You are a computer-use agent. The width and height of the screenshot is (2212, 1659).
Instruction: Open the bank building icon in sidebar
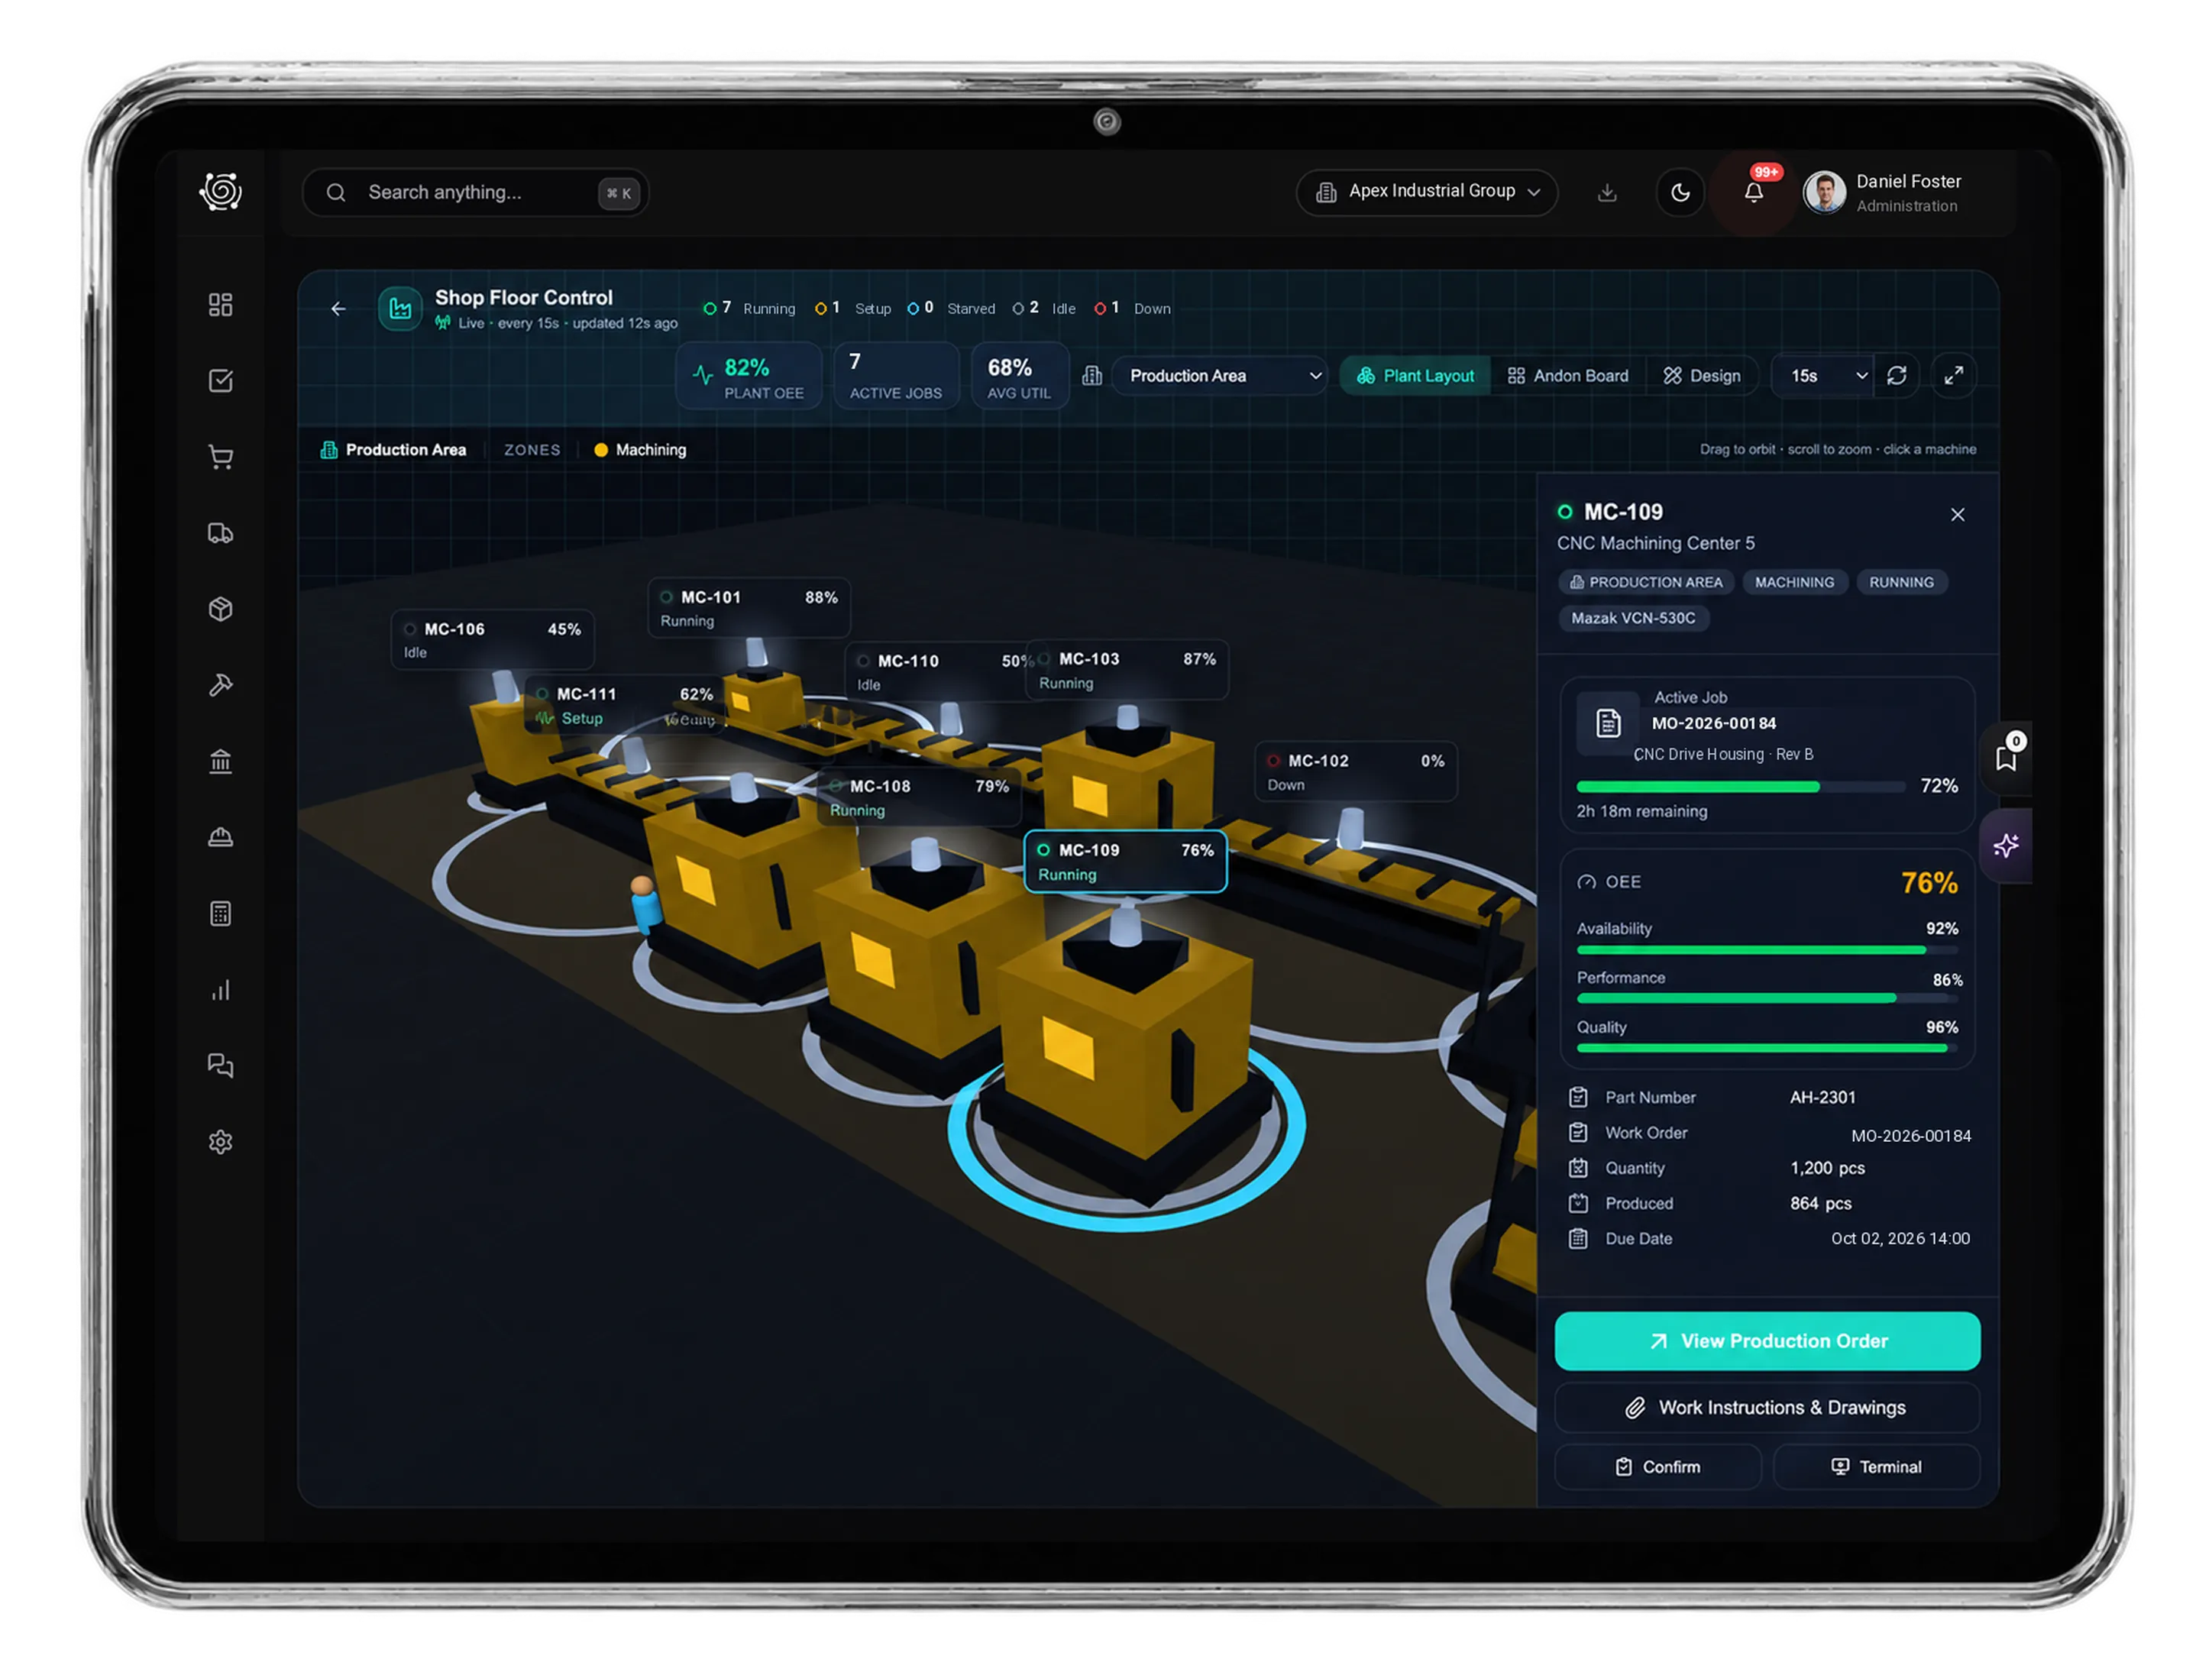pos(220,762)
